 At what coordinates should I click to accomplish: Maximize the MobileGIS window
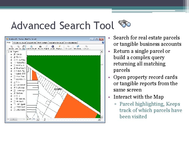pyautogui.click(x=97, y=39)
